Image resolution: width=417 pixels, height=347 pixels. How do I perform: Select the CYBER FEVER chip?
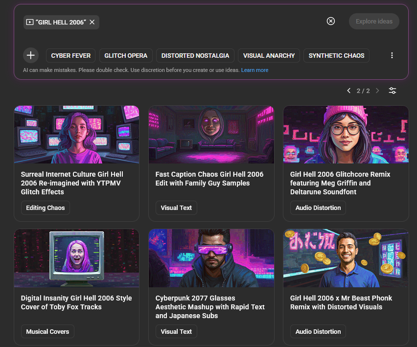tap(71, 56)
